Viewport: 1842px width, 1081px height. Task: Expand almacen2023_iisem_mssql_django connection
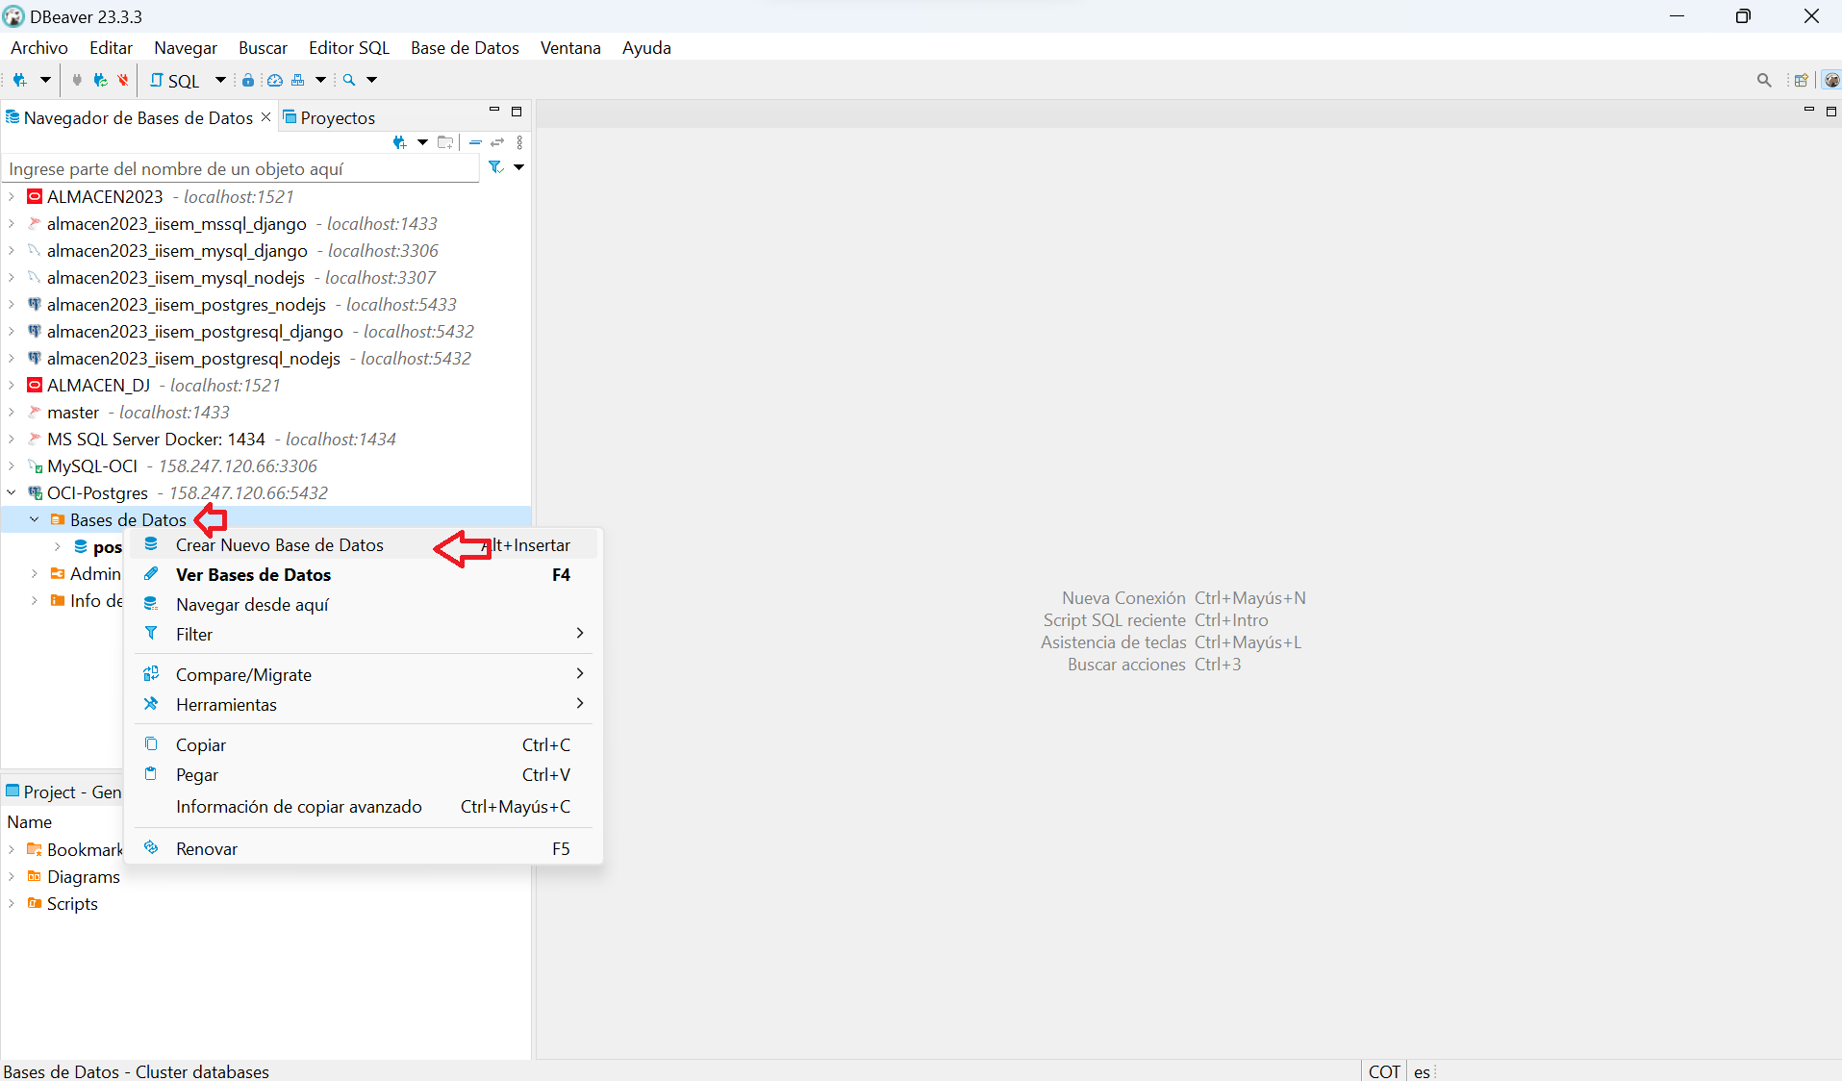coord(12,223)
